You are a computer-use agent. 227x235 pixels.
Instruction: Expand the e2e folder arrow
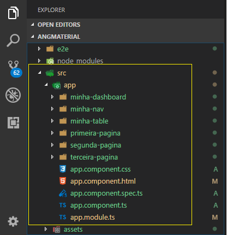[x=39, y=49]
